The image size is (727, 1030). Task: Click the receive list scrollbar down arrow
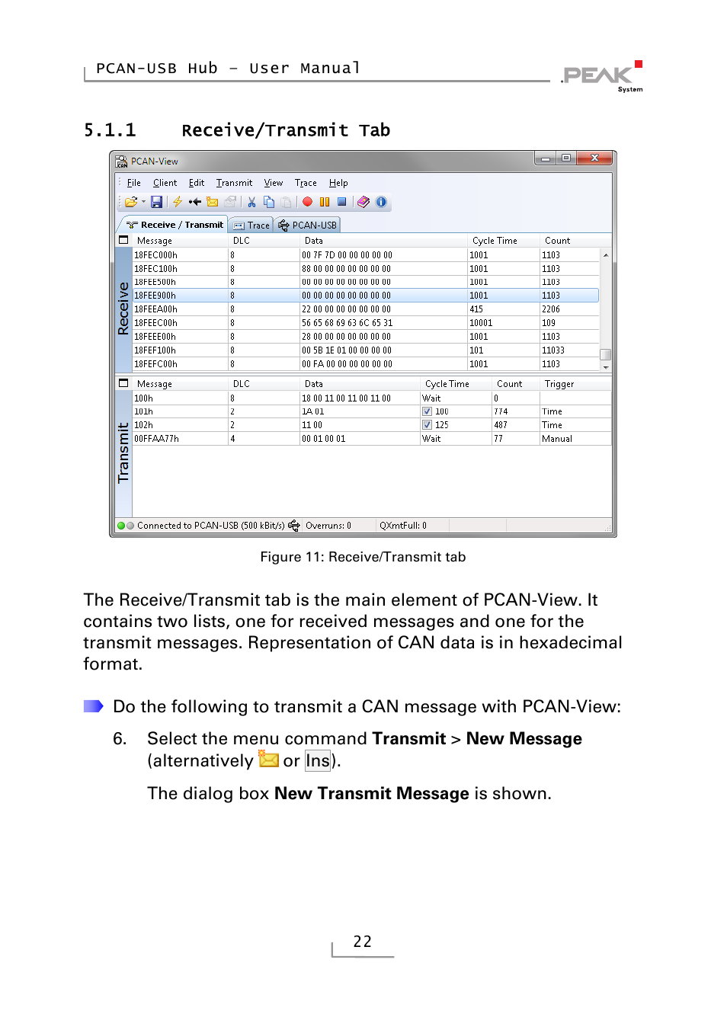(x=606, y=367)
